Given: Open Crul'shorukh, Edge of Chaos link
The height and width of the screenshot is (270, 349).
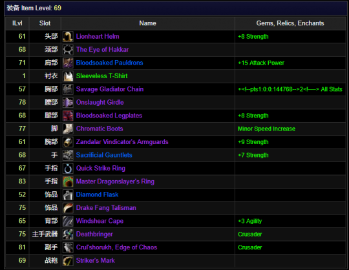Looking at the screenshot, I should (x=116, y=247).
